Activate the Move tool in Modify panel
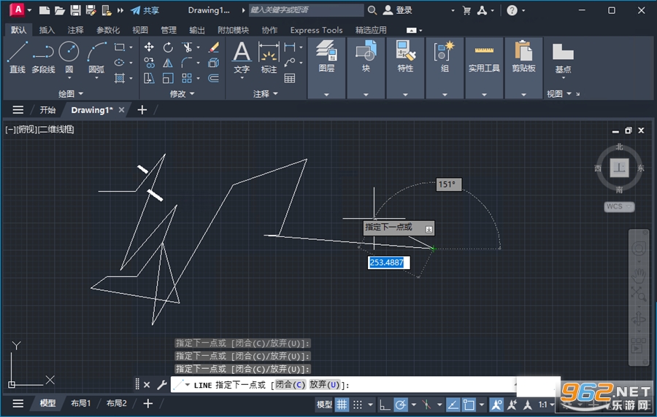657x417 pixels. pos(149,47)
